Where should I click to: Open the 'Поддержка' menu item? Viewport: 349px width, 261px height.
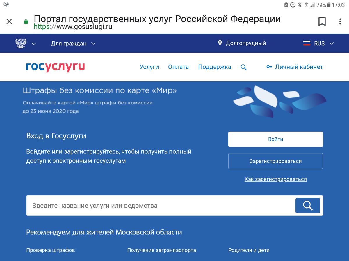coord(215,67)
